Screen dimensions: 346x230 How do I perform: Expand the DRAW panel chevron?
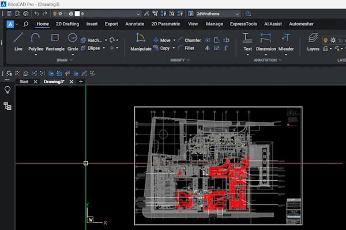click(x=71, y=60)
